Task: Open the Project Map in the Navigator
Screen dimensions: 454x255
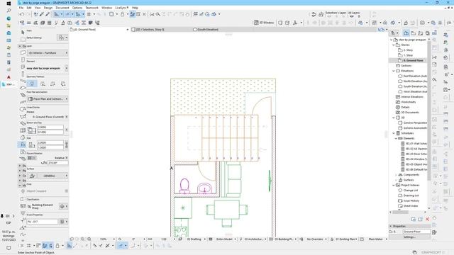Action: tap(406, 33)
